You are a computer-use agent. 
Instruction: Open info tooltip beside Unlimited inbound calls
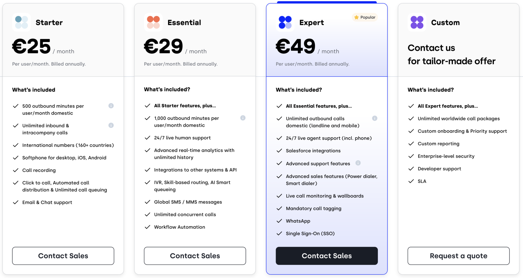111,126
